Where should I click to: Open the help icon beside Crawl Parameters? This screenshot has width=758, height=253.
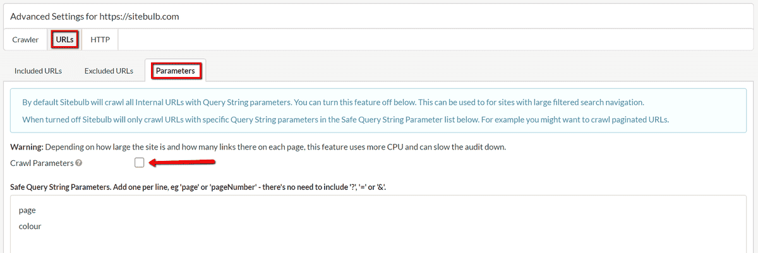(78, 163)
